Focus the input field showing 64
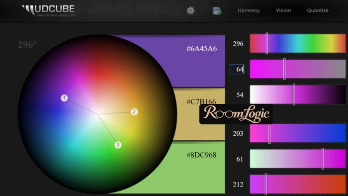 pos(237,69)
